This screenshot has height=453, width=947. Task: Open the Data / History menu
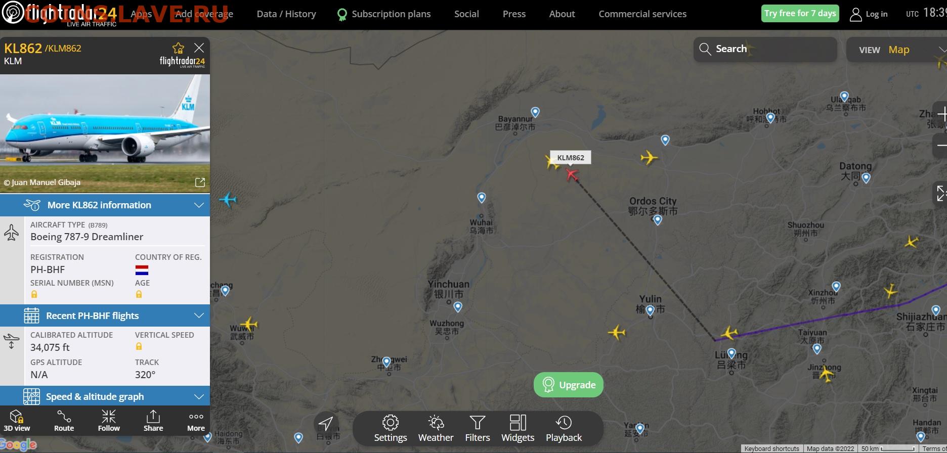(286, 14)
